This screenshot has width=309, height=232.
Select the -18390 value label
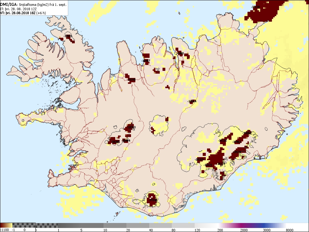(131, 80)
